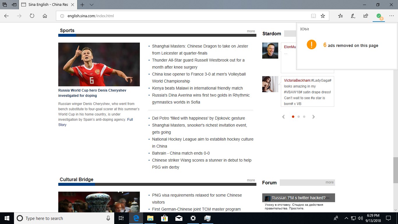Open the Cultural Bridge vase photo
Image resolution: width=398 pixels, height=224 pixels.
pos(99,202)
